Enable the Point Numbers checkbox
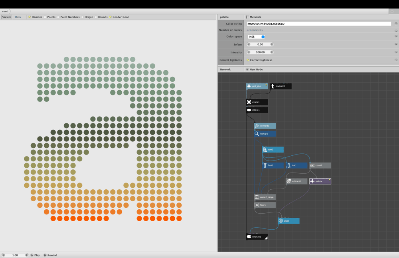Viewport: 399px width, 258px height. (58, 17)
